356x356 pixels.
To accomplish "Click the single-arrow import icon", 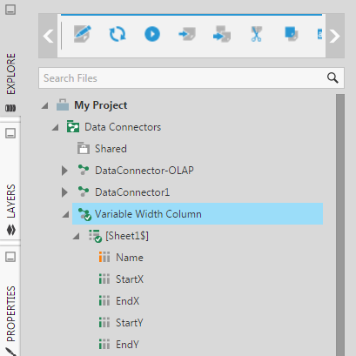I will tap(187, 34).
